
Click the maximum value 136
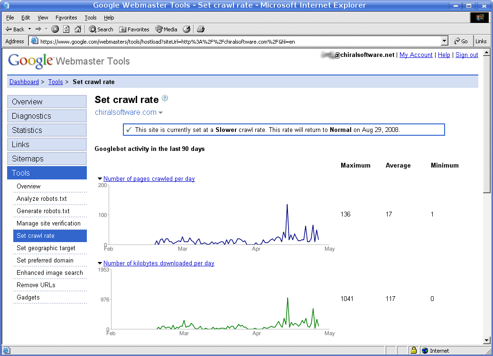coord(345,214)
